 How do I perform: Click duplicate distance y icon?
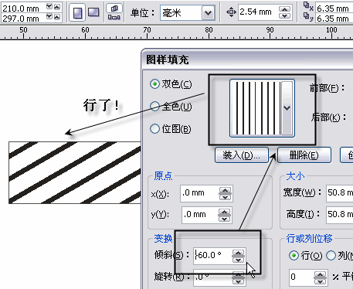(308, 17)
